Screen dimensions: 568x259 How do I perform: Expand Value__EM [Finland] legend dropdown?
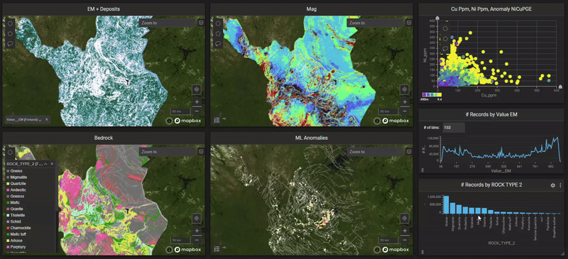pos(39,119)
